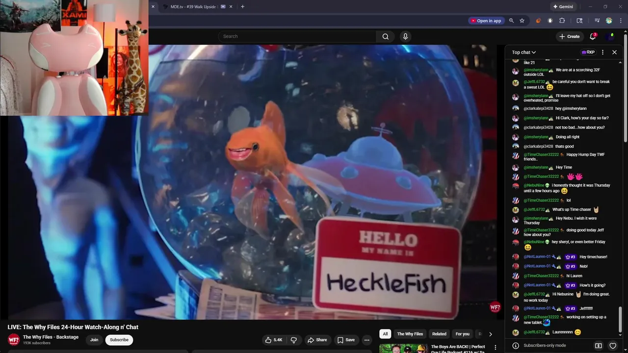Open The Boys Are BACK video thumbnail
Viewport: 628px width, 353px height.
pos(403,349)
